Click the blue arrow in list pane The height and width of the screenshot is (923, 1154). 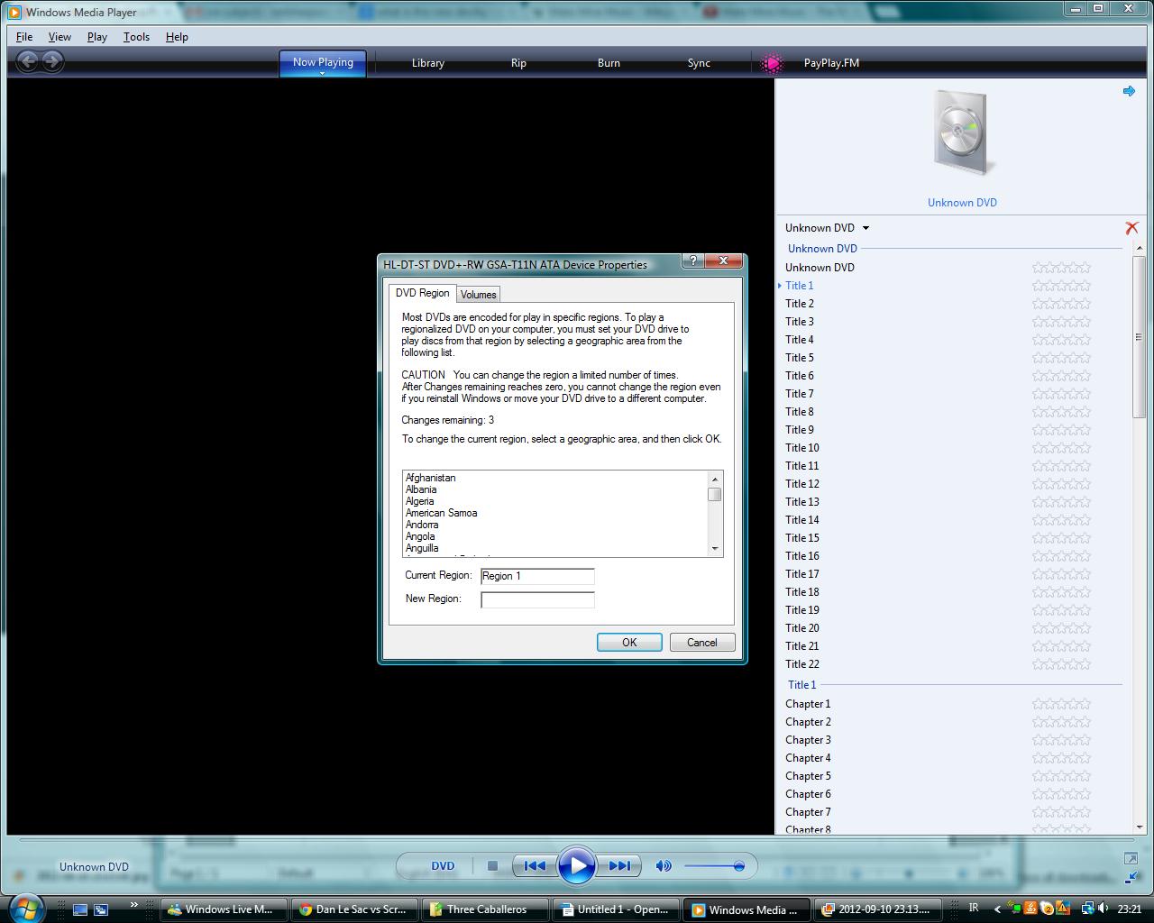[1129, 91]
